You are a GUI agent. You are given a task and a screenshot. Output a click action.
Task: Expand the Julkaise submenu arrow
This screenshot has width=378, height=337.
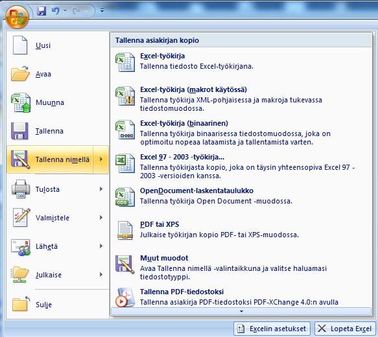101,274
